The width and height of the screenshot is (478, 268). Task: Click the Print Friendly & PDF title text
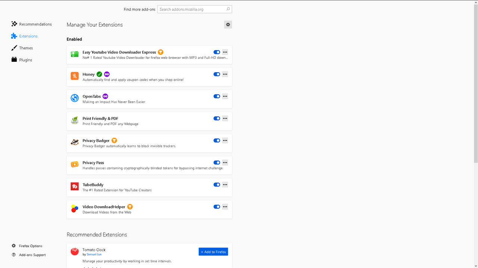click(100, 118)
